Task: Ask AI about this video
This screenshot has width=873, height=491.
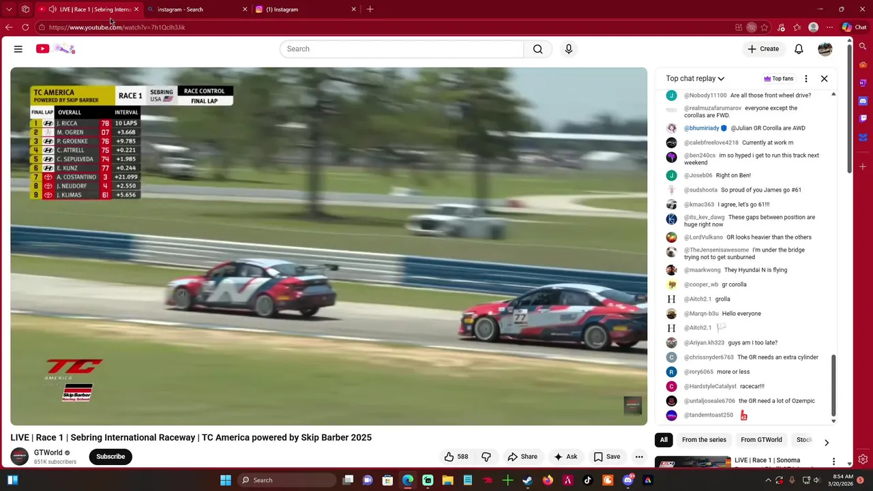Action: coord(566,457)
